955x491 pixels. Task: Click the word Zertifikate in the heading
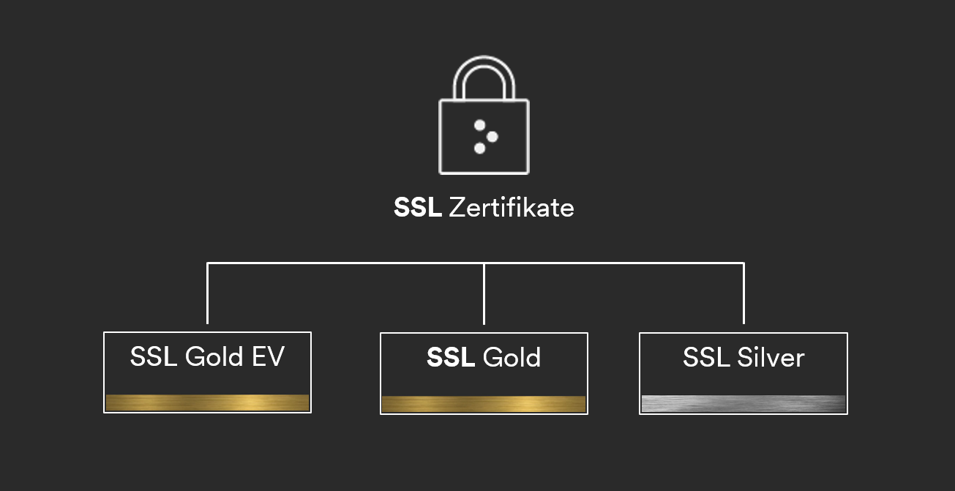tap(512, 209)
